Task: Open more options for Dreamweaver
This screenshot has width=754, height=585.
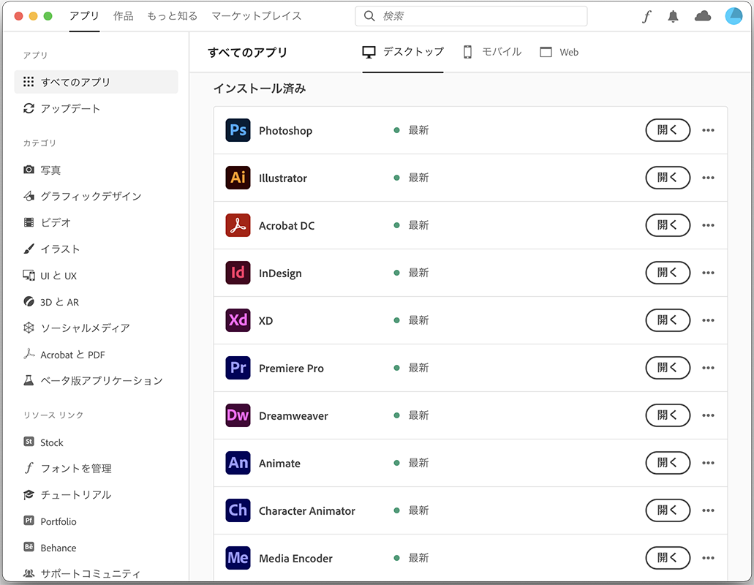Action: coord(708,416)
